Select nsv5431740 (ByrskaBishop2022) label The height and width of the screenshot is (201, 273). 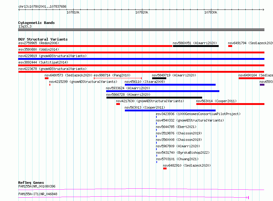click(183, 153)
